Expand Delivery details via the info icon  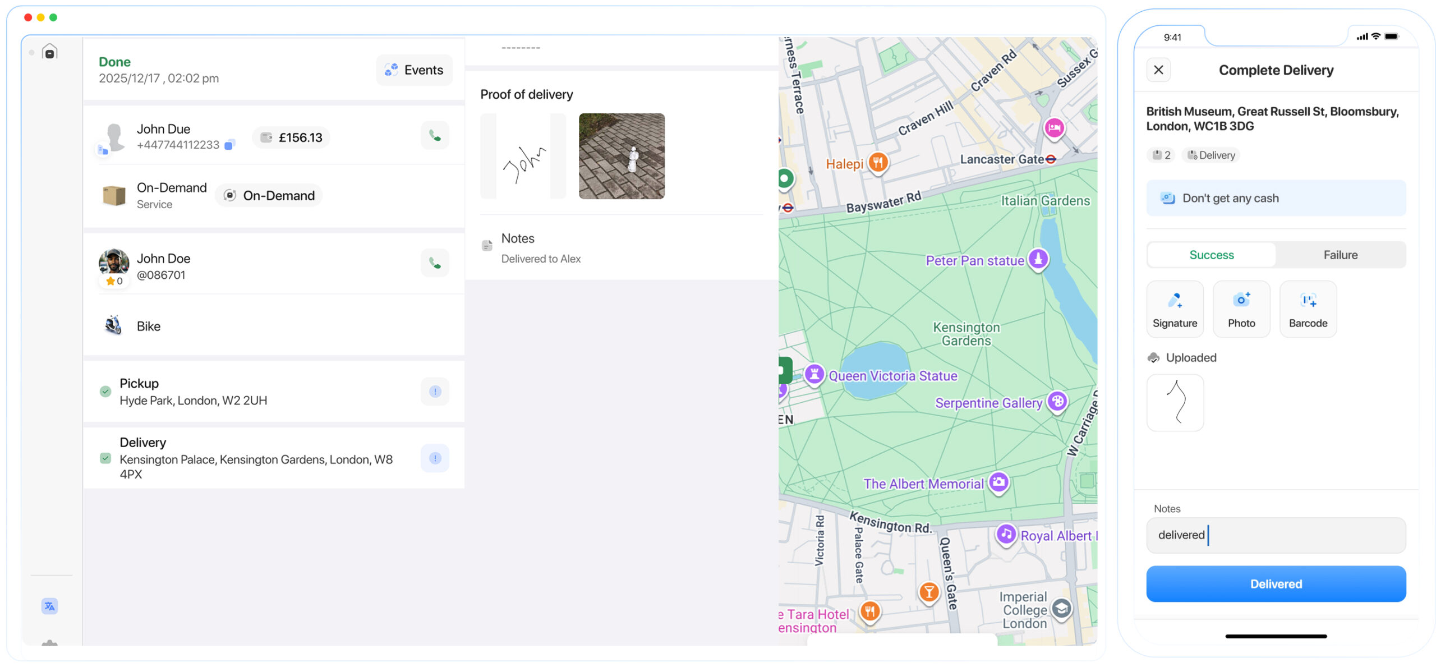pyautogui.click(x=435, y=458)
